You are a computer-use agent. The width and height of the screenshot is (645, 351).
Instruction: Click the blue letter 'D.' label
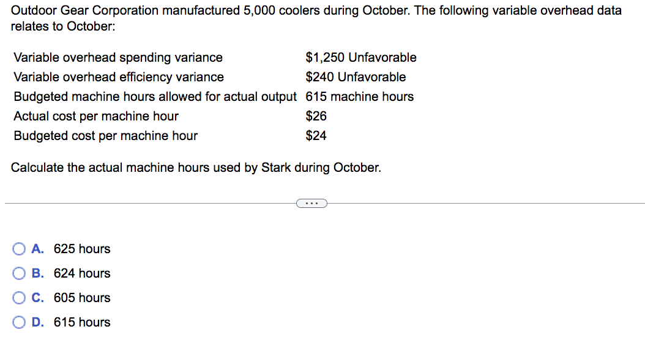pos(37,322)
